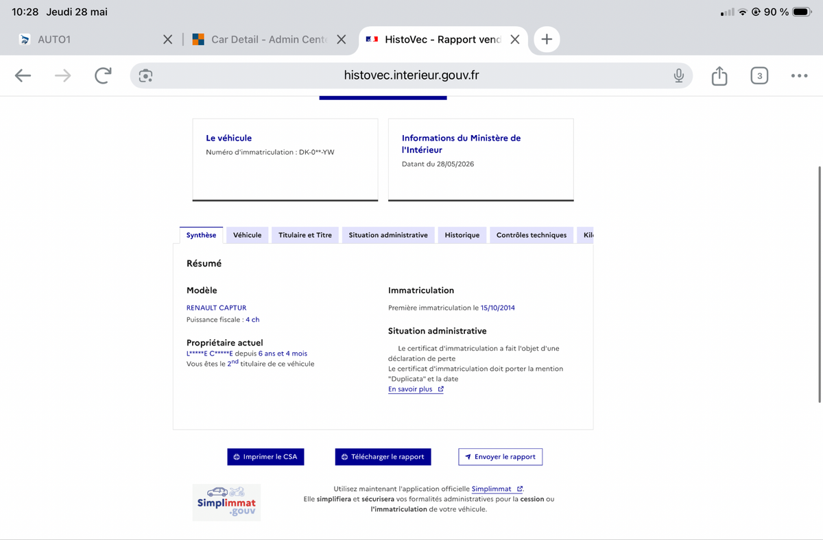823x540 pixels.
Task: Add a new tab with plus icon
Action: point(547,39)
